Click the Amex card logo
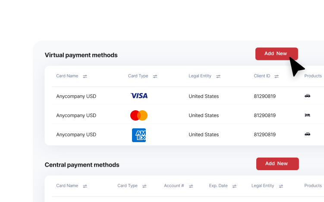 139,135
